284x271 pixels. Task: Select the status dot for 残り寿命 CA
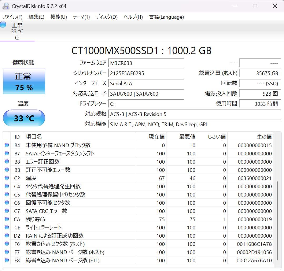[x=7, y=219]
